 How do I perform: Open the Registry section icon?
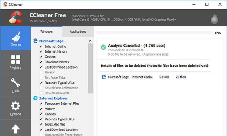click(x=16, y=59)
